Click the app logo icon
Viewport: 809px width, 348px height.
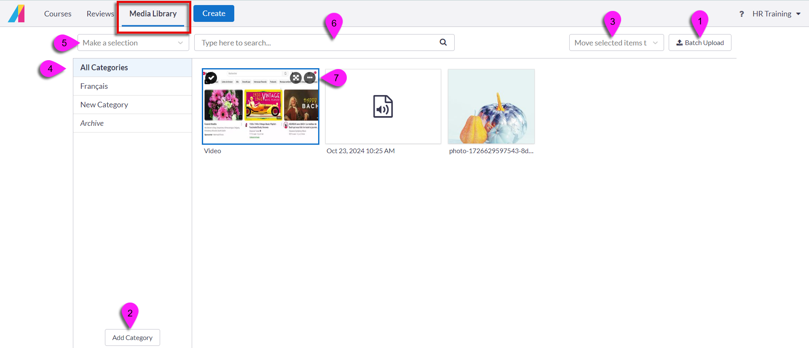click(x=16, y=13)
